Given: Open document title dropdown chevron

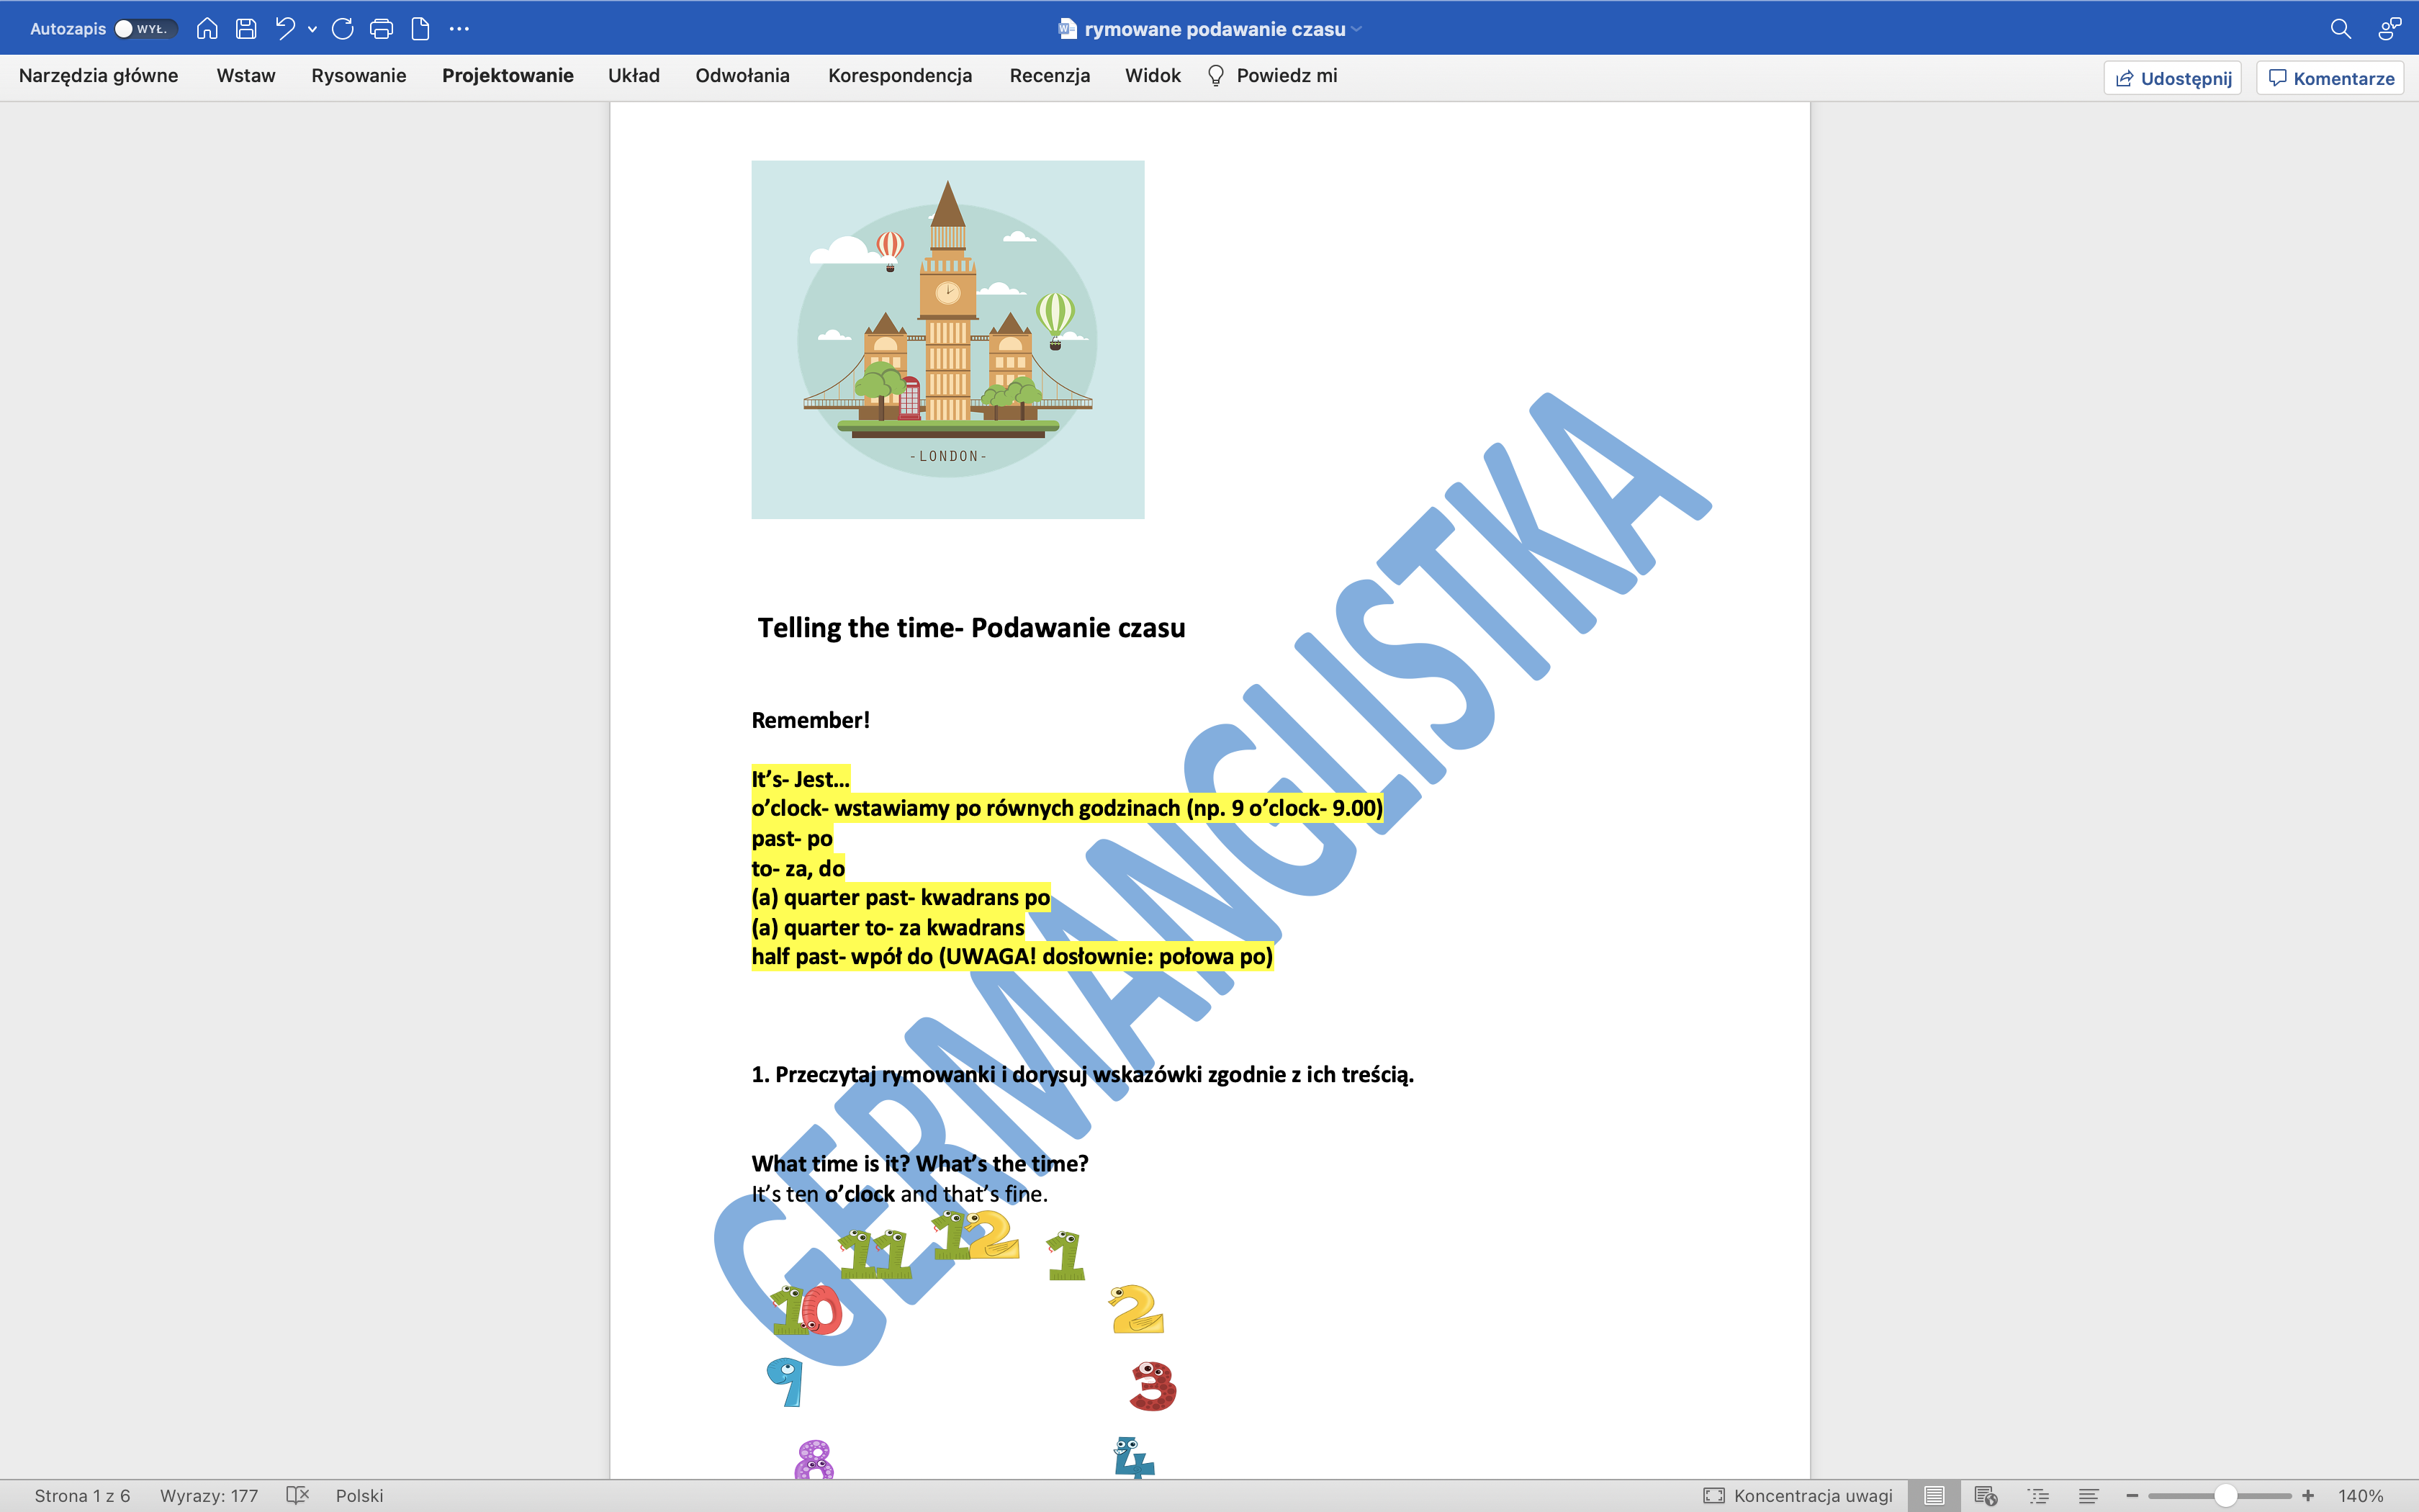Looking at the screenshot, I should pyautogui.click(x=1356, y=29).
